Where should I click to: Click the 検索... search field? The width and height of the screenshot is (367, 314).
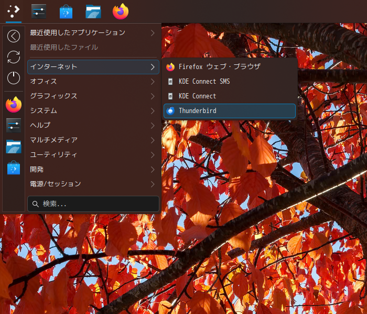coord(93,204)
